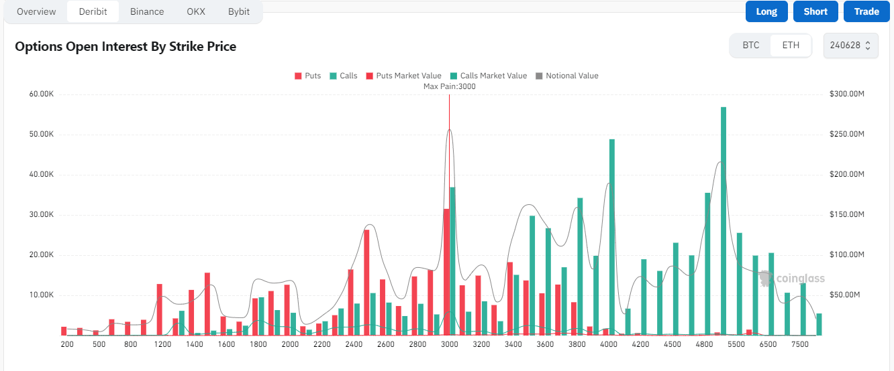This screenshot has height=371, width=894.
Task: Click the Options Open Interest By Strike Price title
Action: coord(126,46)
